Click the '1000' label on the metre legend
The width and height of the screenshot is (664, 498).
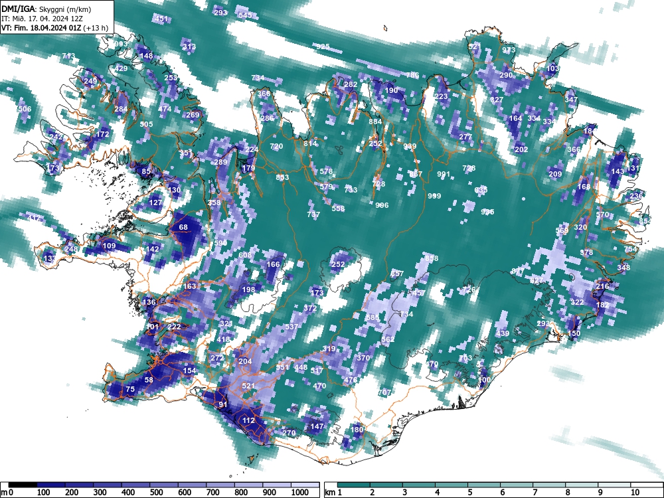coord(299,493)
